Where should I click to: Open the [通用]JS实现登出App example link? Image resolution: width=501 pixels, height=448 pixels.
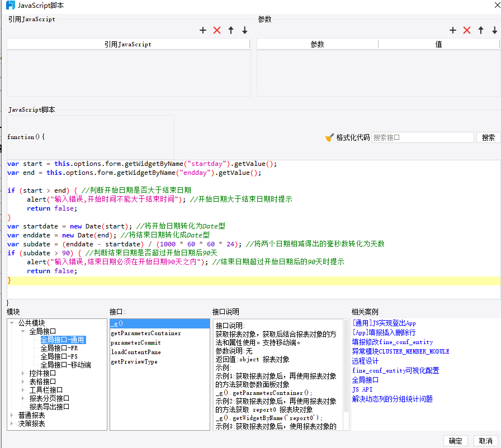[384, 323]
